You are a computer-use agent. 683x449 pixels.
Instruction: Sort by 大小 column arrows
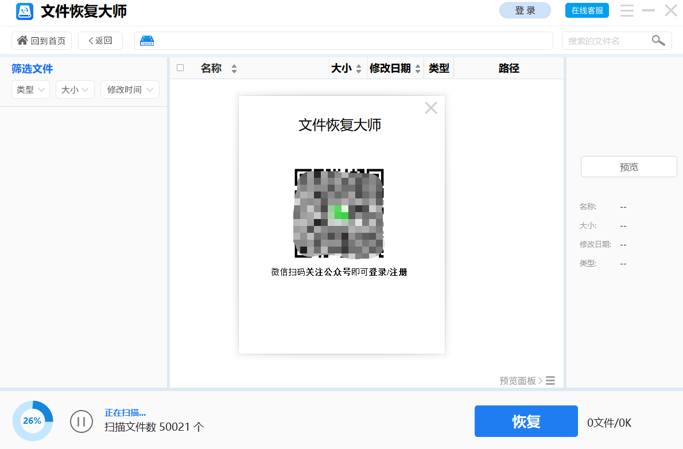tap(359, 68)
